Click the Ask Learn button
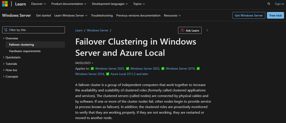The height and width of the screenshot is (123, 286). point(190,30)
